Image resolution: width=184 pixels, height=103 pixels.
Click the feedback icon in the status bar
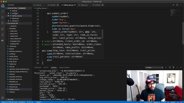(178, 102)
